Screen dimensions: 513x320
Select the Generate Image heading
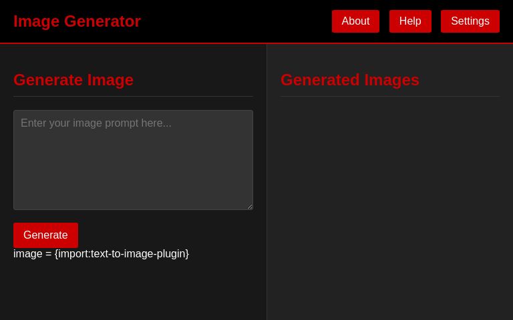click(x=73, y=80)
